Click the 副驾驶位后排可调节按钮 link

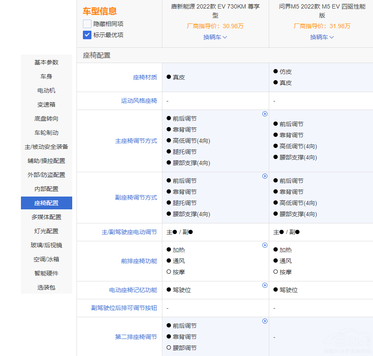[124, 308]
